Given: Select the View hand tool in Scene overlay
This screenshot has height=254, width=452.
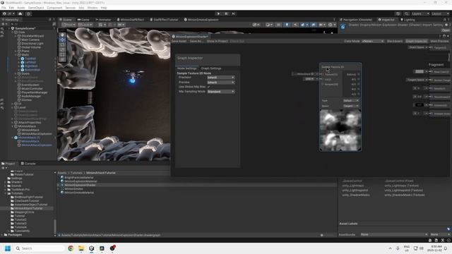Looking at the screenshot, I should (62, 35).
